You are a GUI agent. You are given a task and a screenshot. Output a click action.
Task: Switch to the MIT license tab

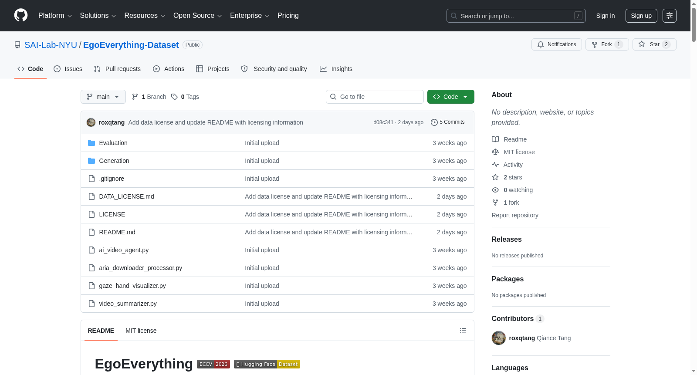tap(141, 331)
